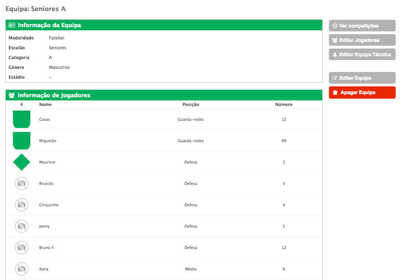Delete team with Apagar Equipa button

pyautogui.click(x=362, y=92)
